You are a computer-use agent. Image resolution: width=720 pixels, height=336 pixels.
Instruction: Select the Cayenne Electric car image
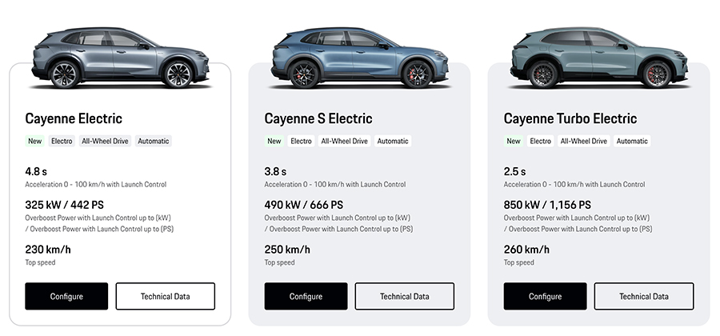pos(120,56)
